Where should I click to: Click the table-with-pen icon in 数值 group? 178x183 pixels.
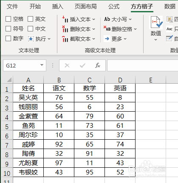point(170,39)
